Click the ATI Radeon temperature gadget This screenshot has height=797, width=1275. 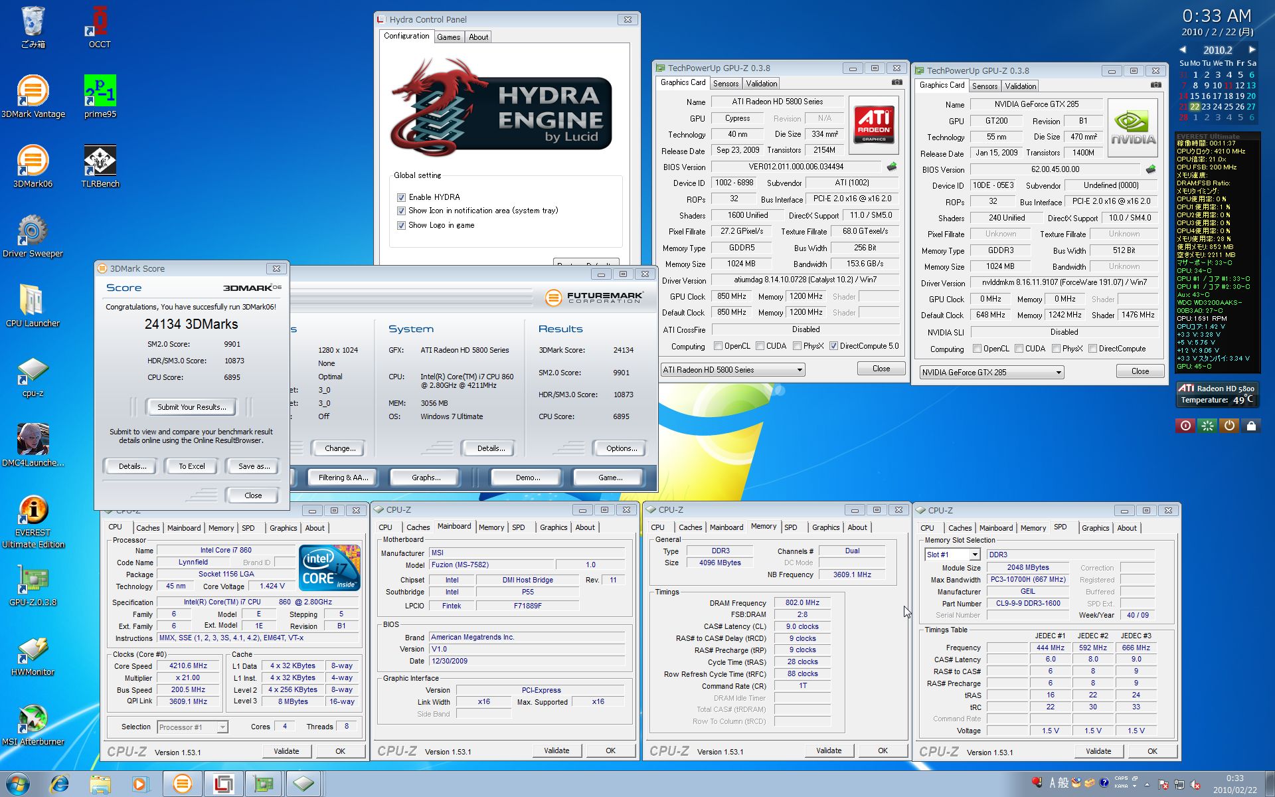[x=1217, y=394]
